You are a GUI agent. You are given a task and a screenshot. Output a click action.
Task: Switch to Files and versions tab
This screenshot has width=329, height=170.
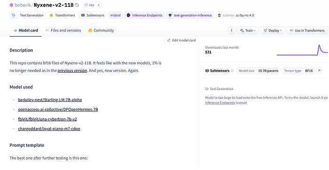coord(63,30)
